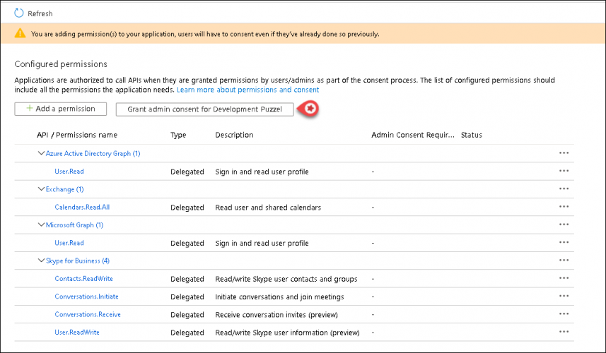Open Learn more about permissions and consent
The width and height of the screenshot is (606, 353).
(x=247, y=90)
